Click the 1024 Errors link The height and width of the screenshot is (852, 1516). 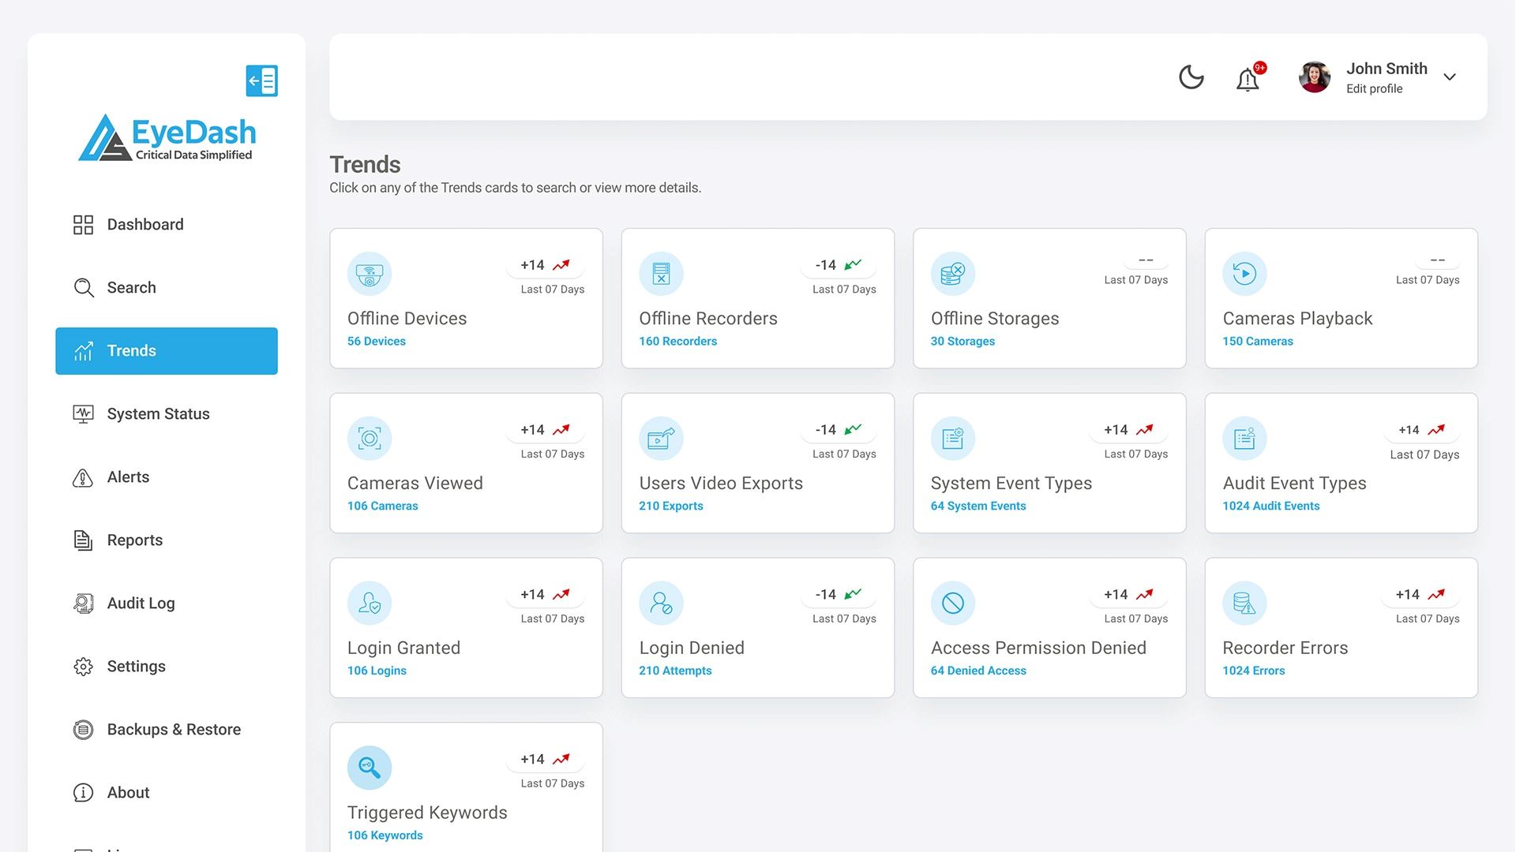click(x=1253, y=671)
